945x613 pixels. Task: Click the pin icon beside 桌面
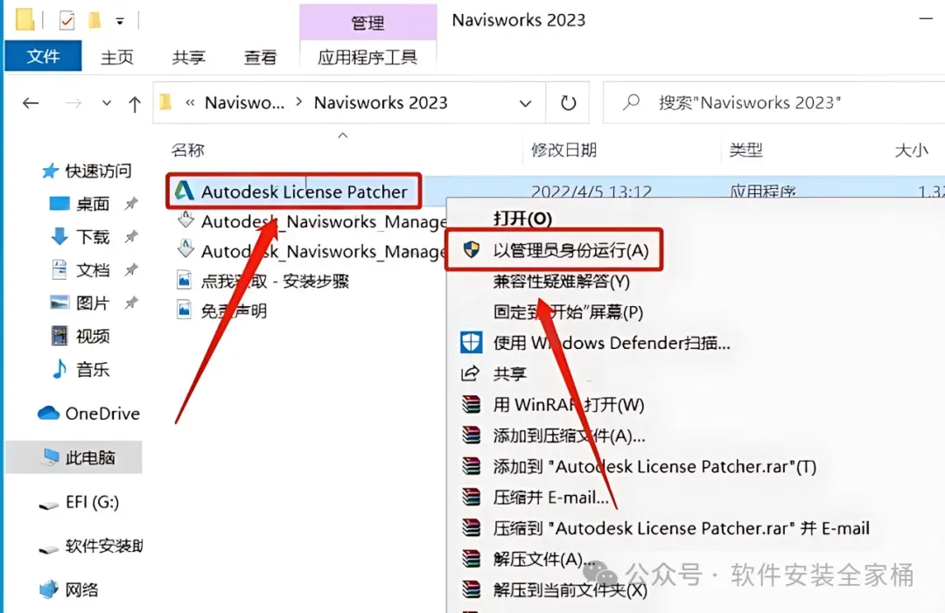coord(130,204)
